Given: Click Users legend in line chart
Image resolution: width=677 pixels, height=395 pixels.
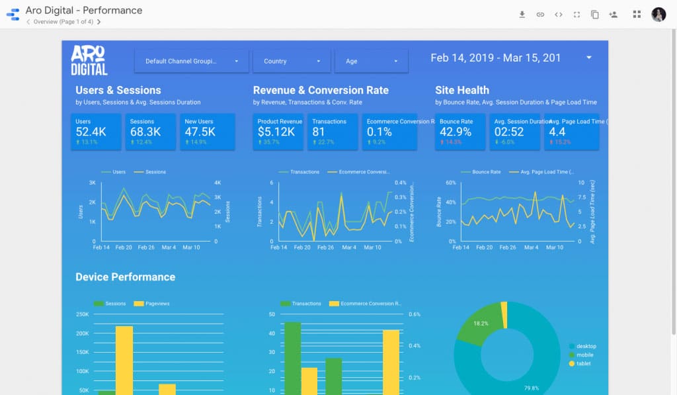Looking at the screenshot, I should click(x=114, y=172).
